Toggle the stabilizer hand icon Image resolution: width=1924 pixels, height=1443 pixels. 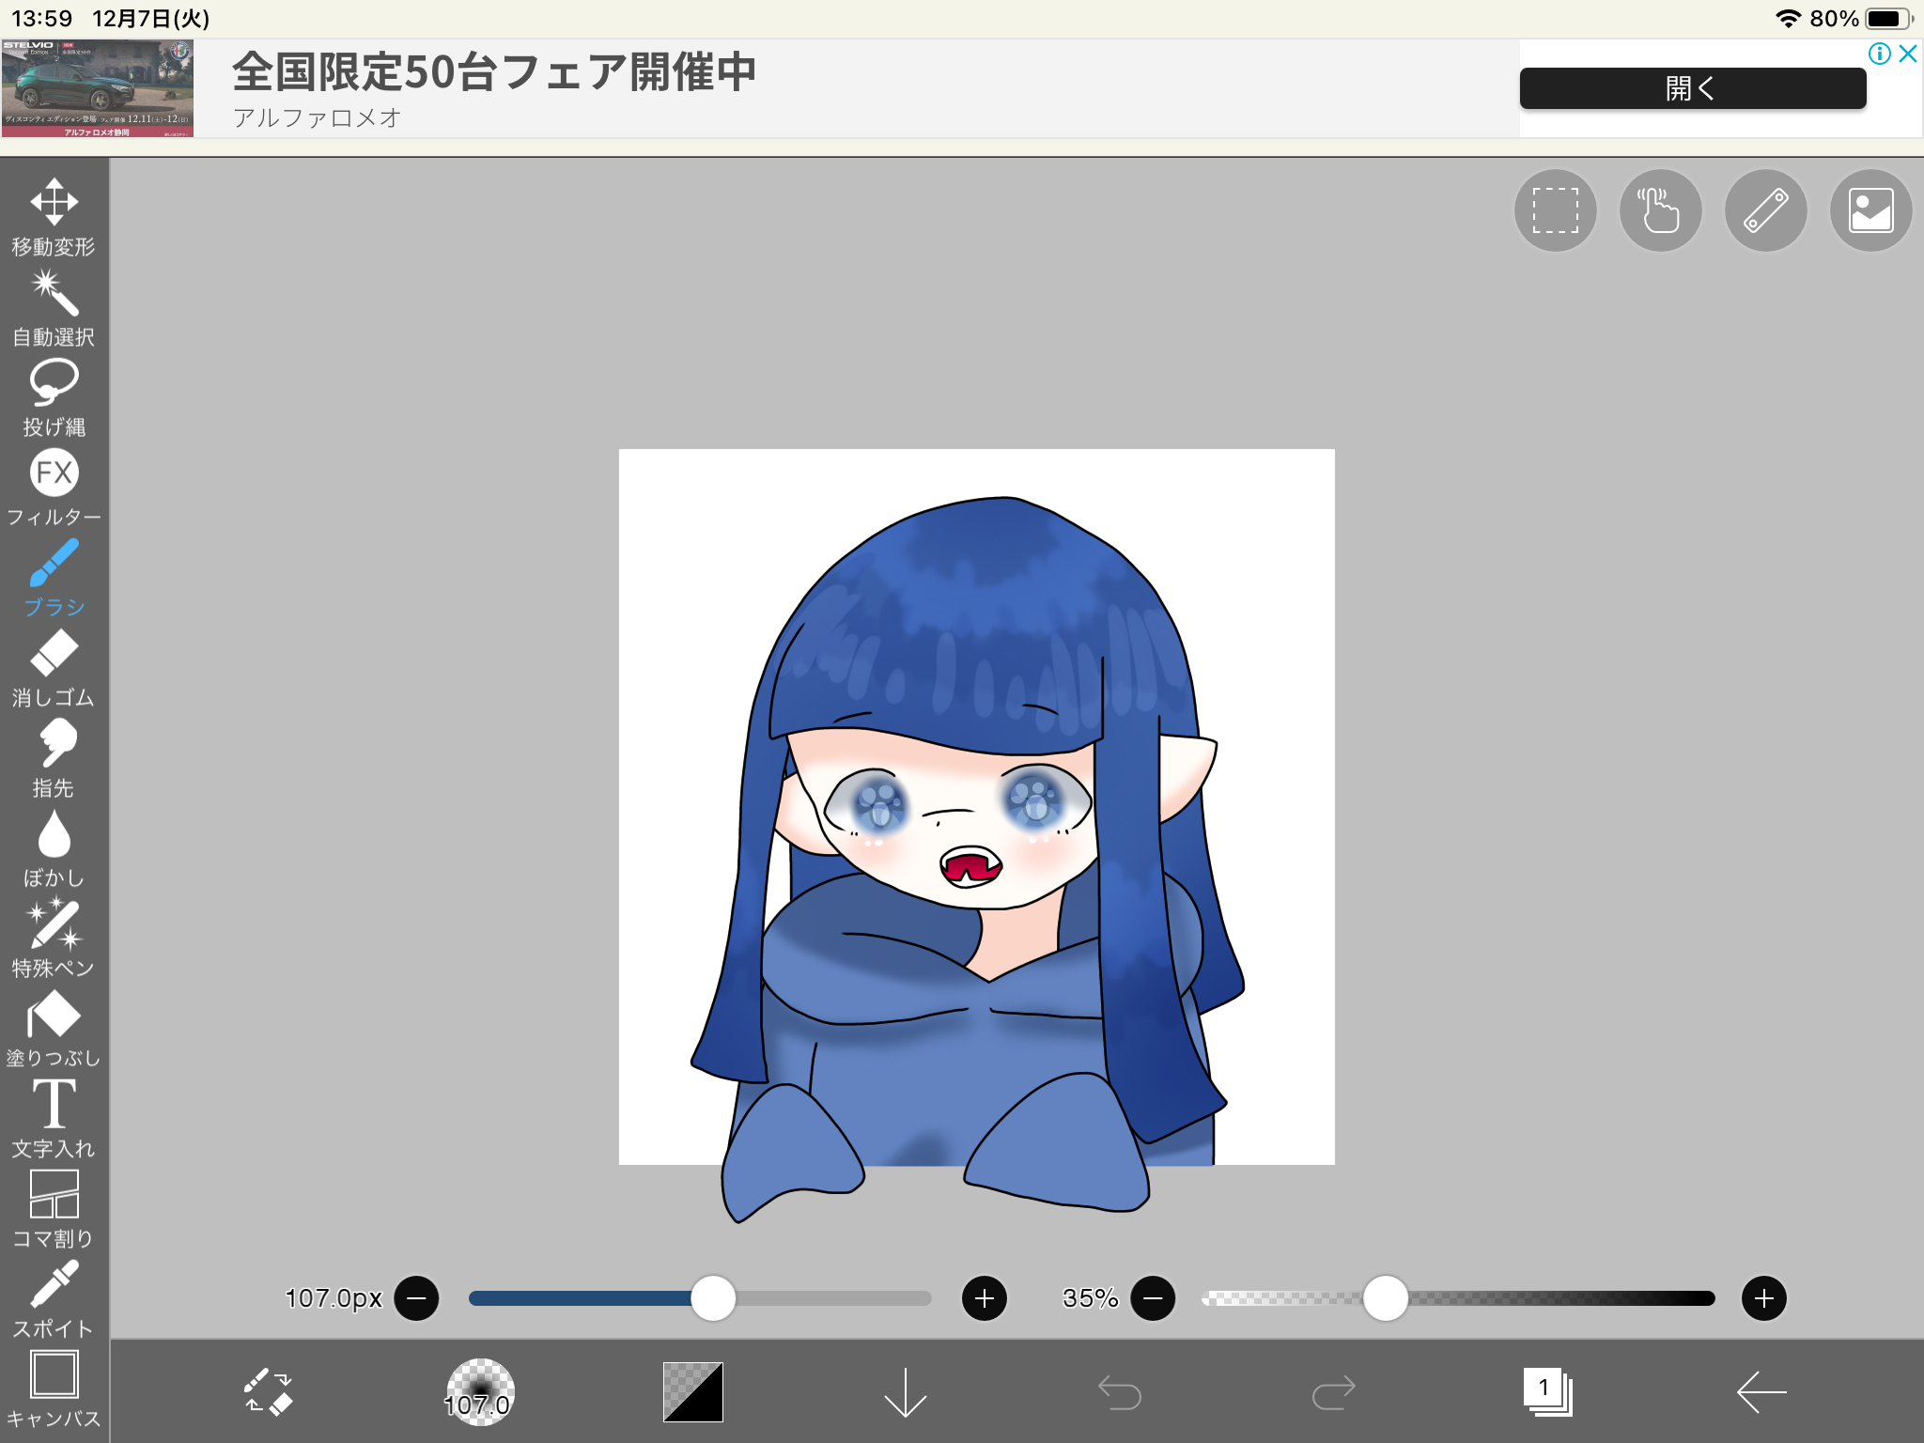pyautogui.click(x=1660, y=210)
